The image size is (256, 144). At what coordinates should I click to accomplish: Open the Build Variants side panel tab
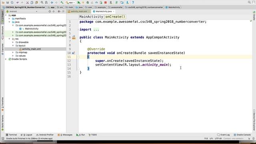coord(2,123)
